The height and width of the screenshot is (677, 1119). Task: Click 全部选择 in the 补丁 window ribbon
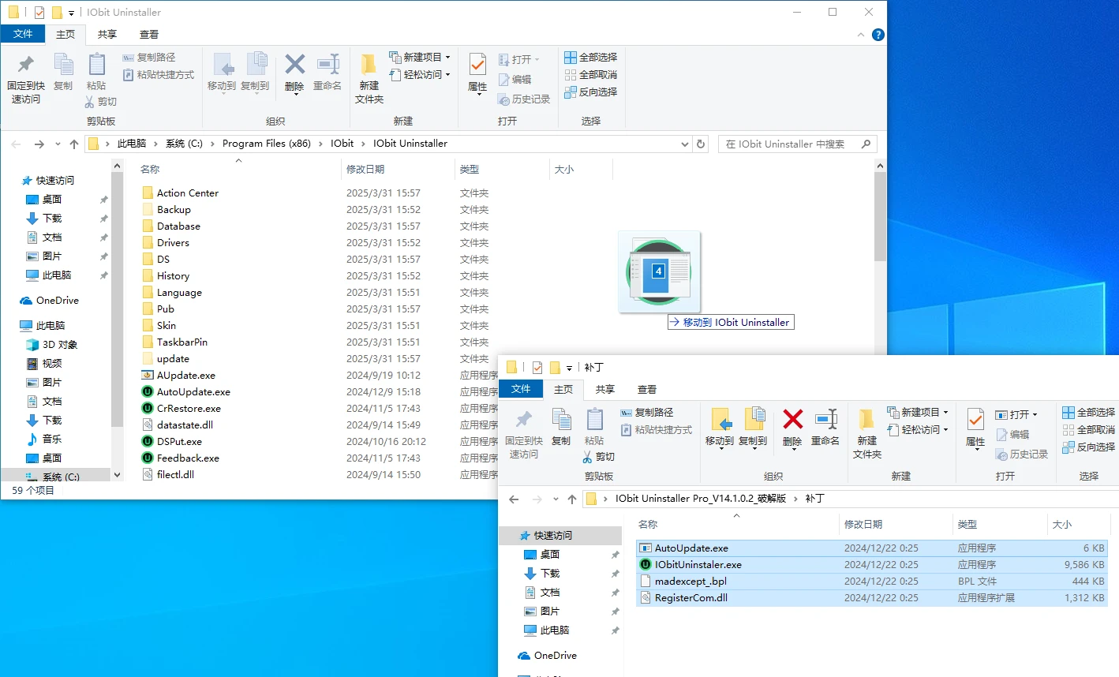(x=1089, y=413)
